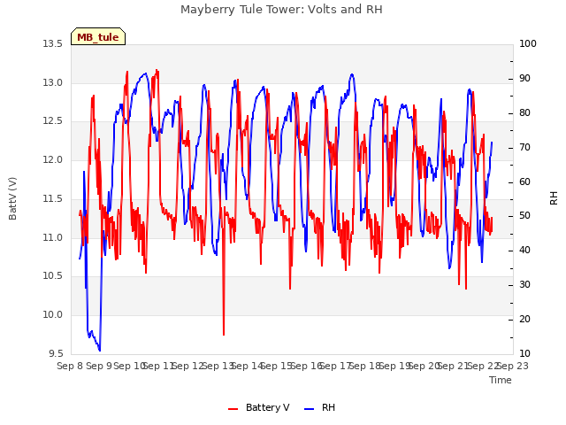Click the Sep 18 date label
566x425 pixels.
[365, 366]
